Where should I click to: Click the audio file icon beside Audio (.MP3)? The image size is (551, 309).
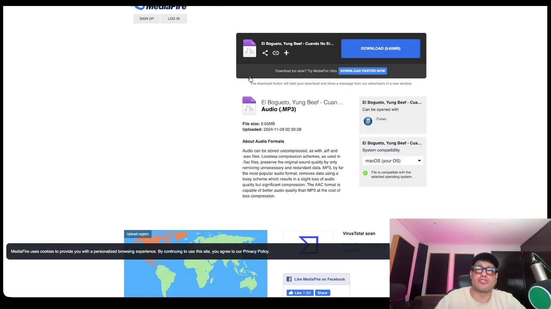click(x=249, y=106)
